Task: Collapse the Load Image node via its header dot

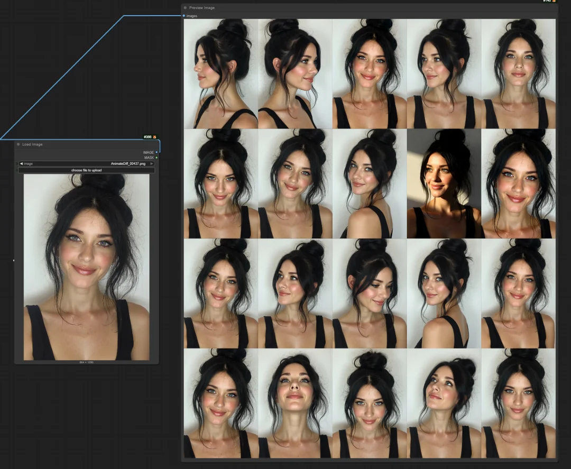Action: 17,144
